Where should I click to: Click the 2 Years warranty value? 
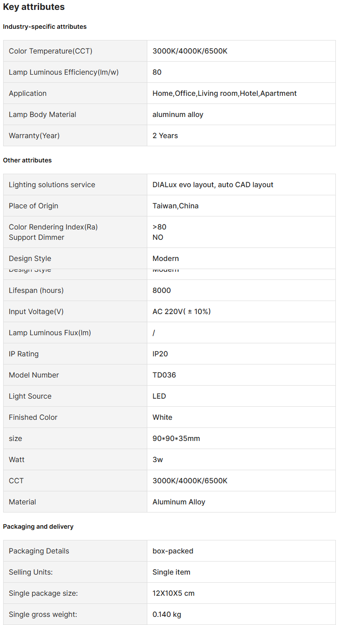pos(165,136)
